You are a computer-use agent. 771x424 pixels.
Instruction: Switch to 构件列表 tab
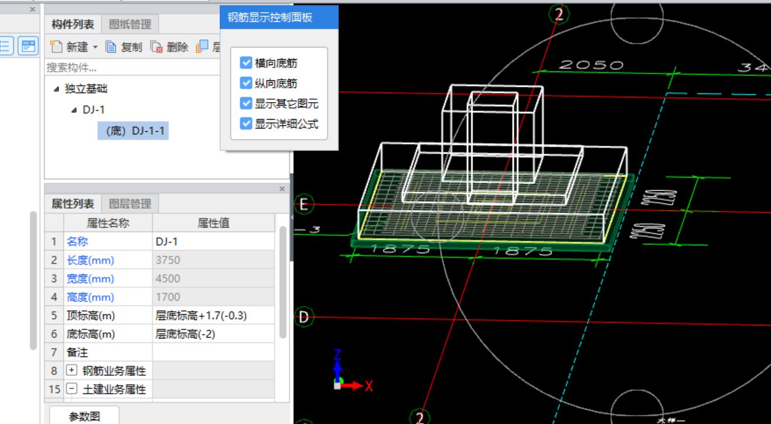73,24
